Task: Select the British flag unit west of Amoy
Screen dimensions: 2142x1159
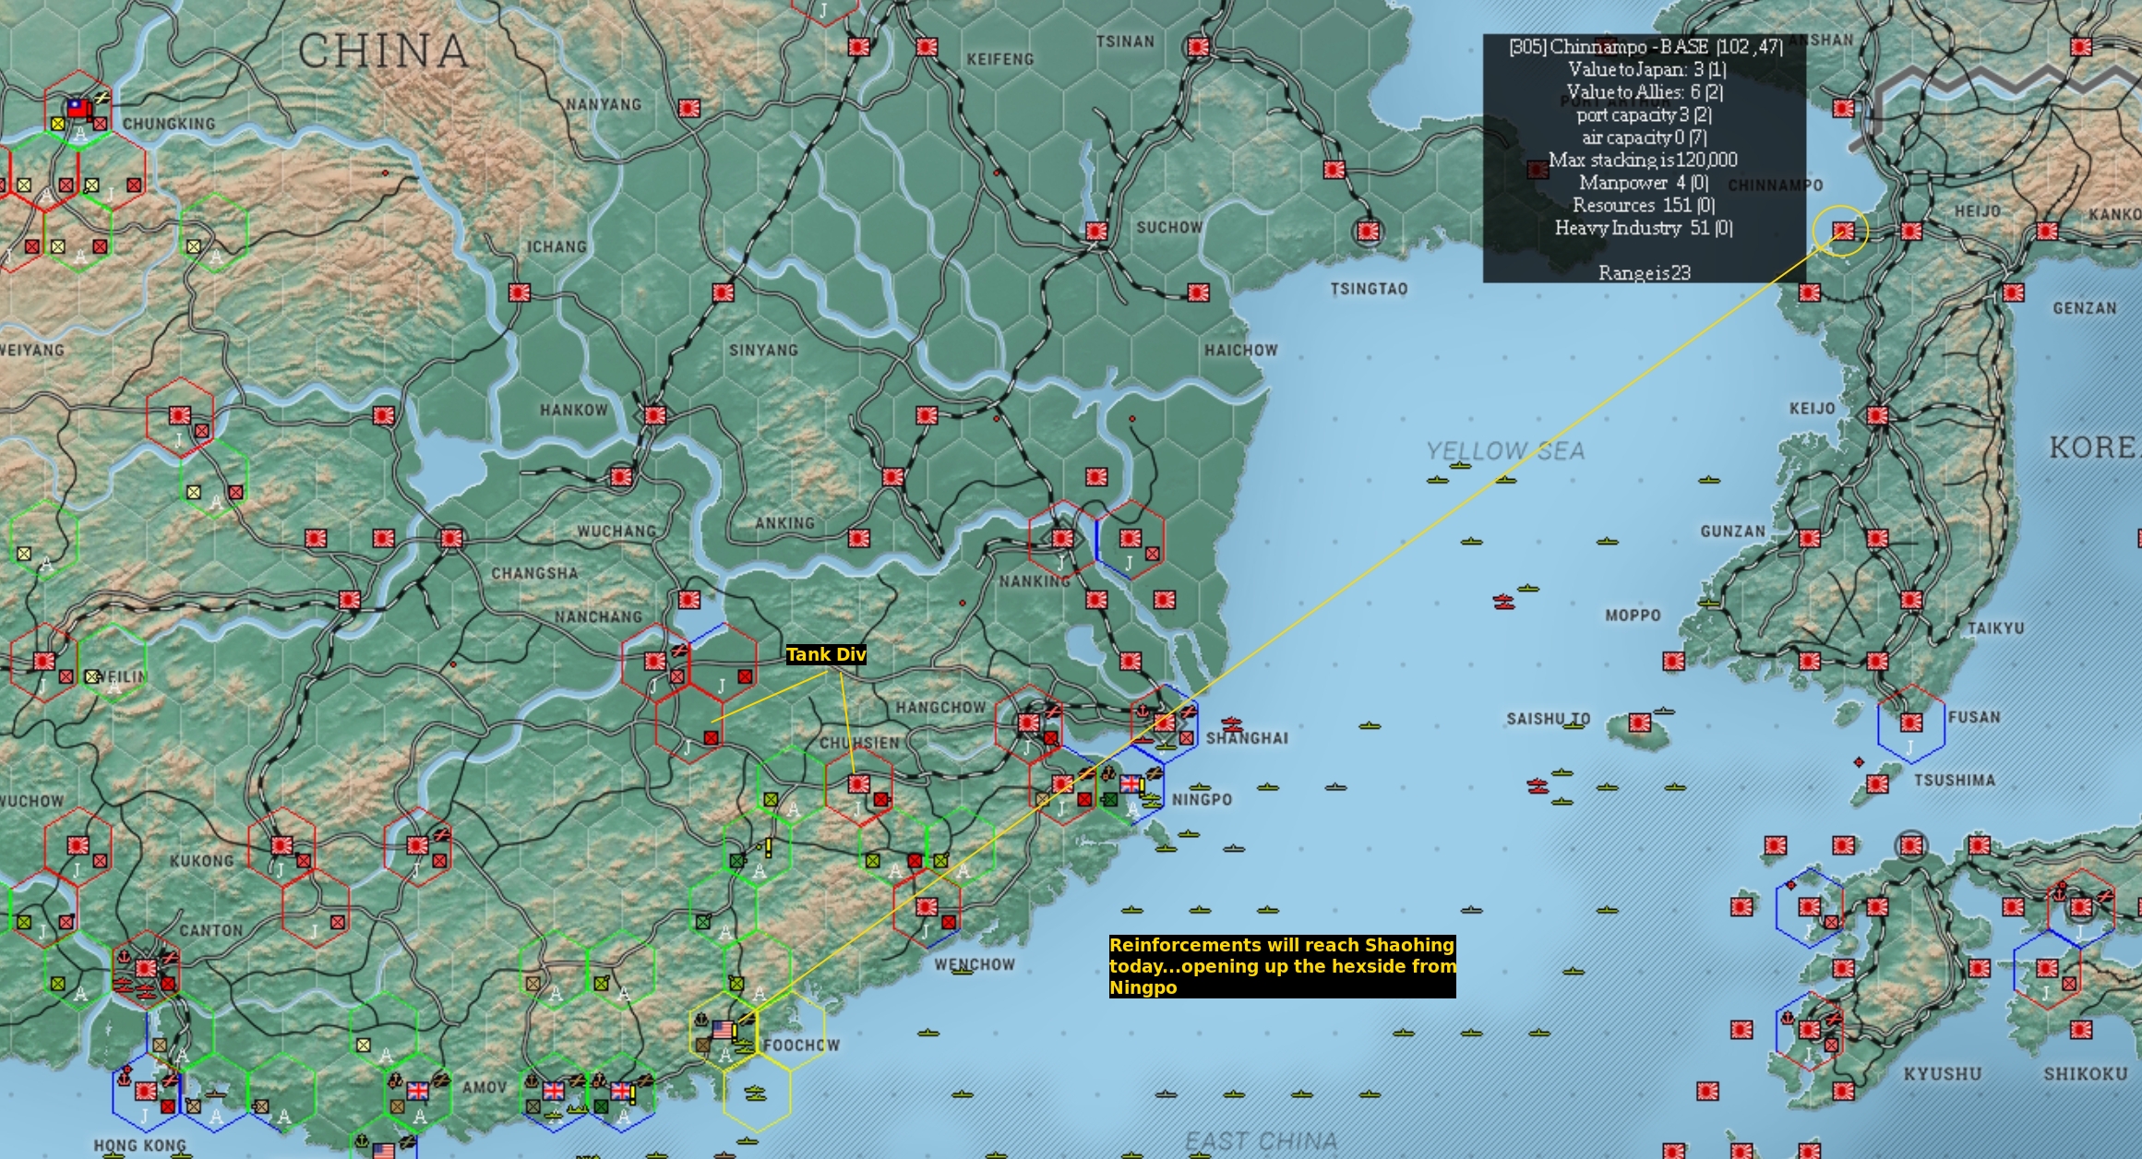Action: tap(417, 1092)
